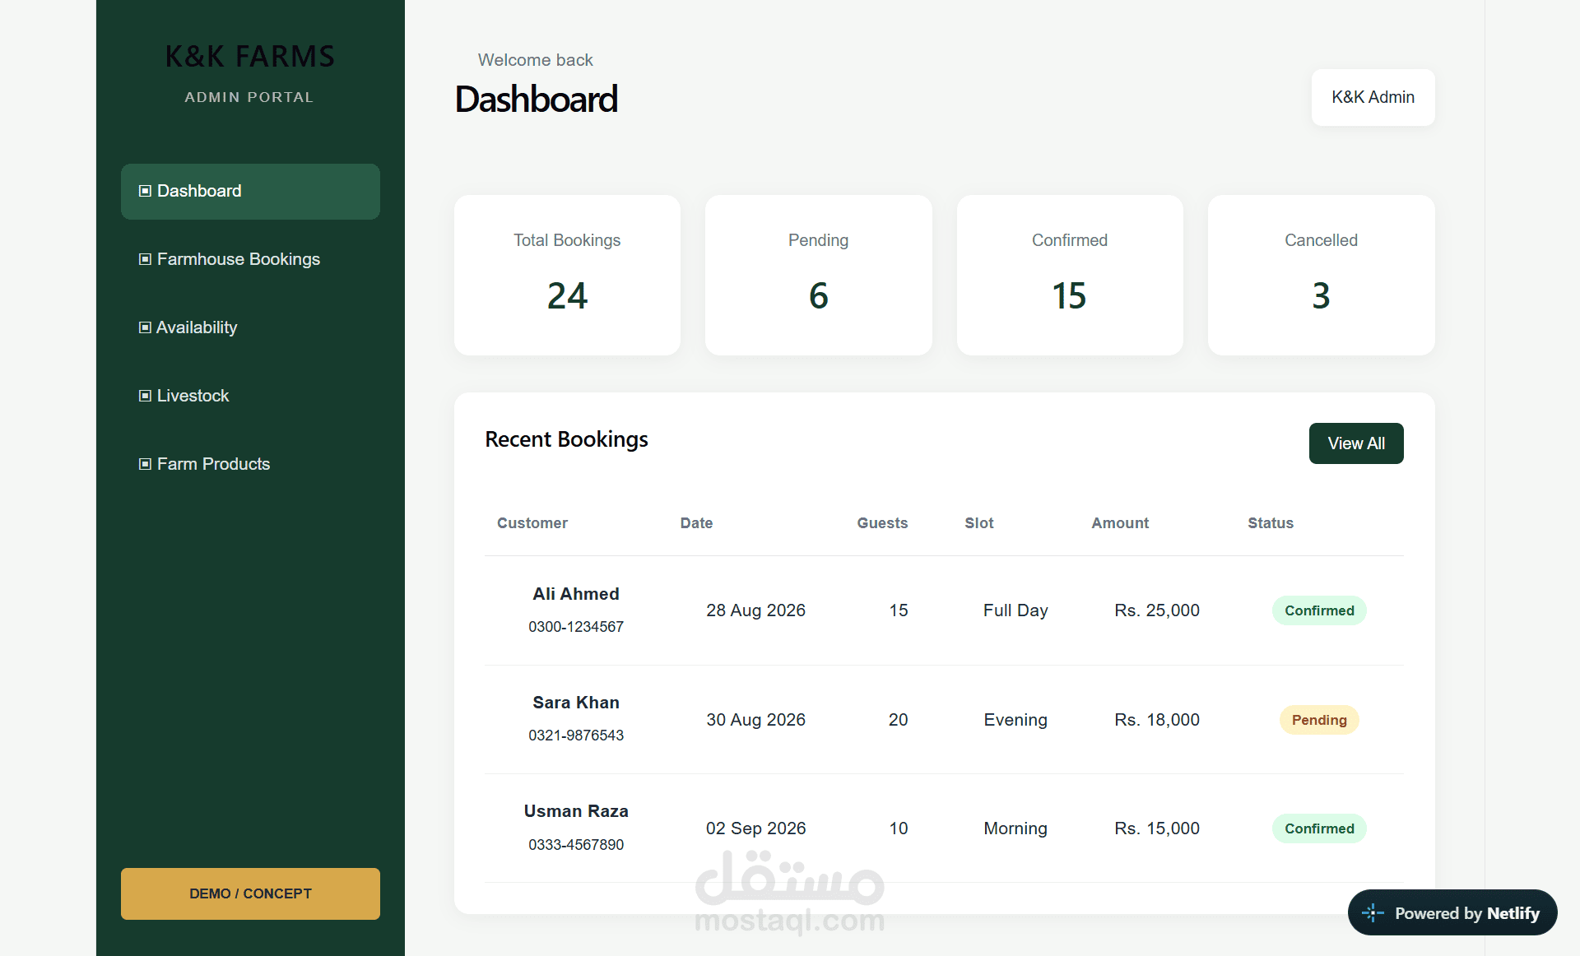The image size is (1580, 956).
Task: Click the amount Rs. 25,000
Action: (1157, 610)
